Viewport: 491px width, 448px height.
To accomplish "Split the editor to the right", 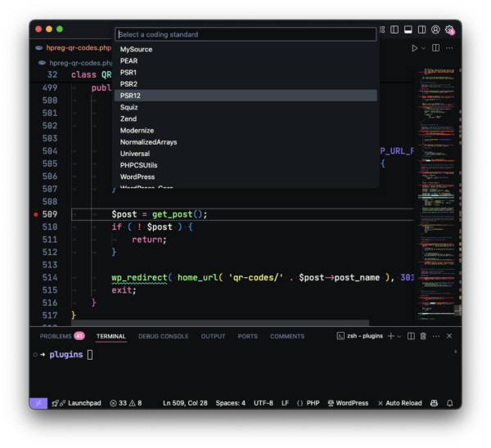I will click(435, 48).
